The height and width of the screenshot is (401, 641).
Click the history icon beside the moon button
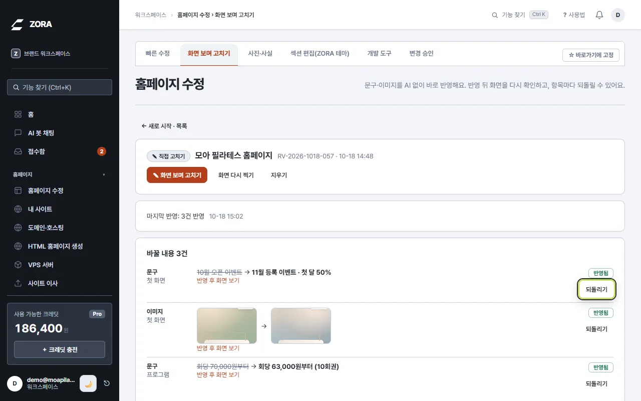coord(107,383)
